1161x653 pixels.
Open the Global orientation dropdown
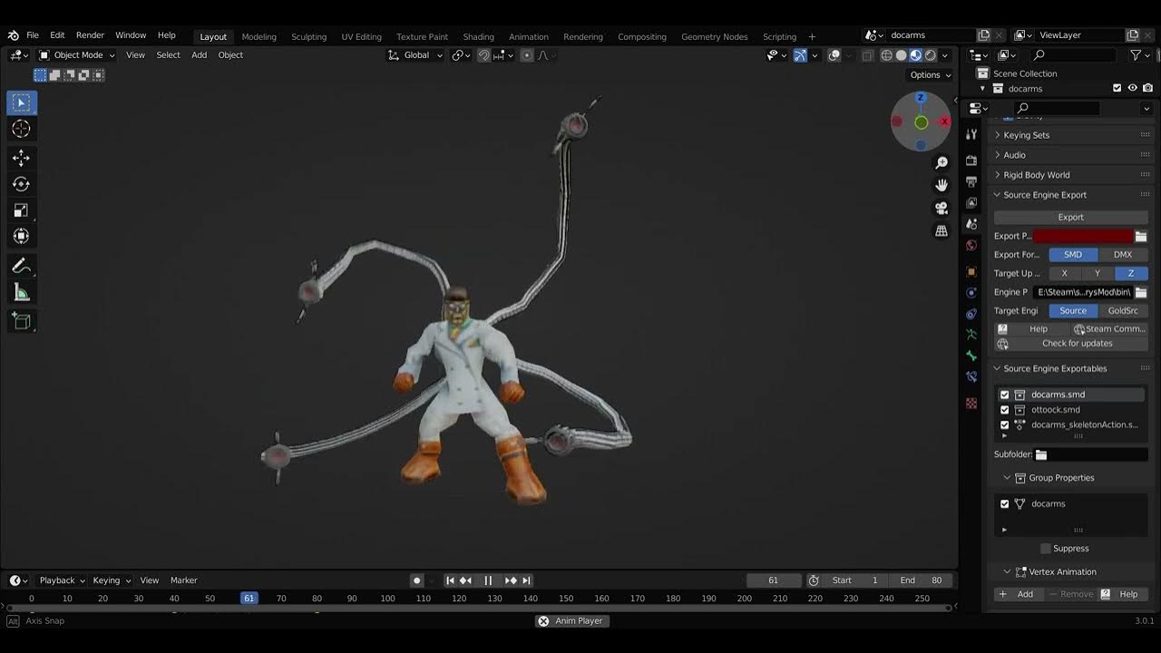pos(415,55)
